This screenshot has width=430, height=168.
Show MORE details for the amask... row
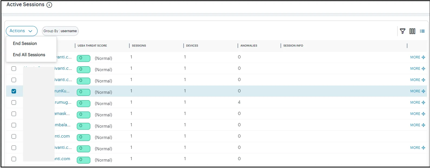[x=418, y=114]
